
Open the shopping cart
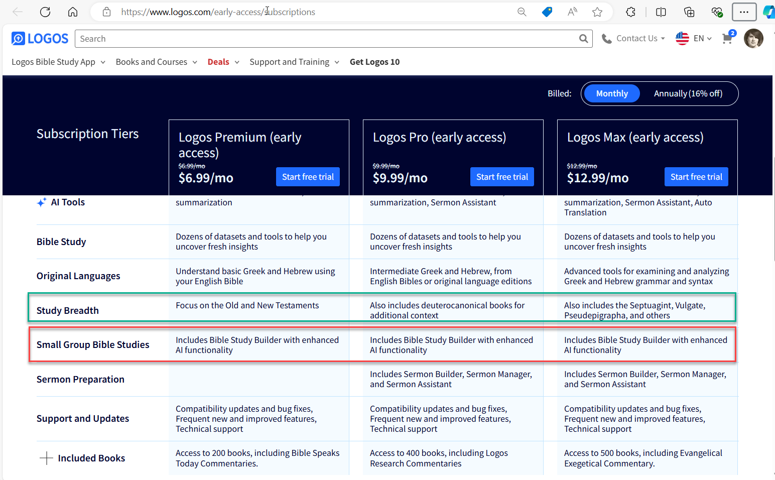(x=727, y=38)
